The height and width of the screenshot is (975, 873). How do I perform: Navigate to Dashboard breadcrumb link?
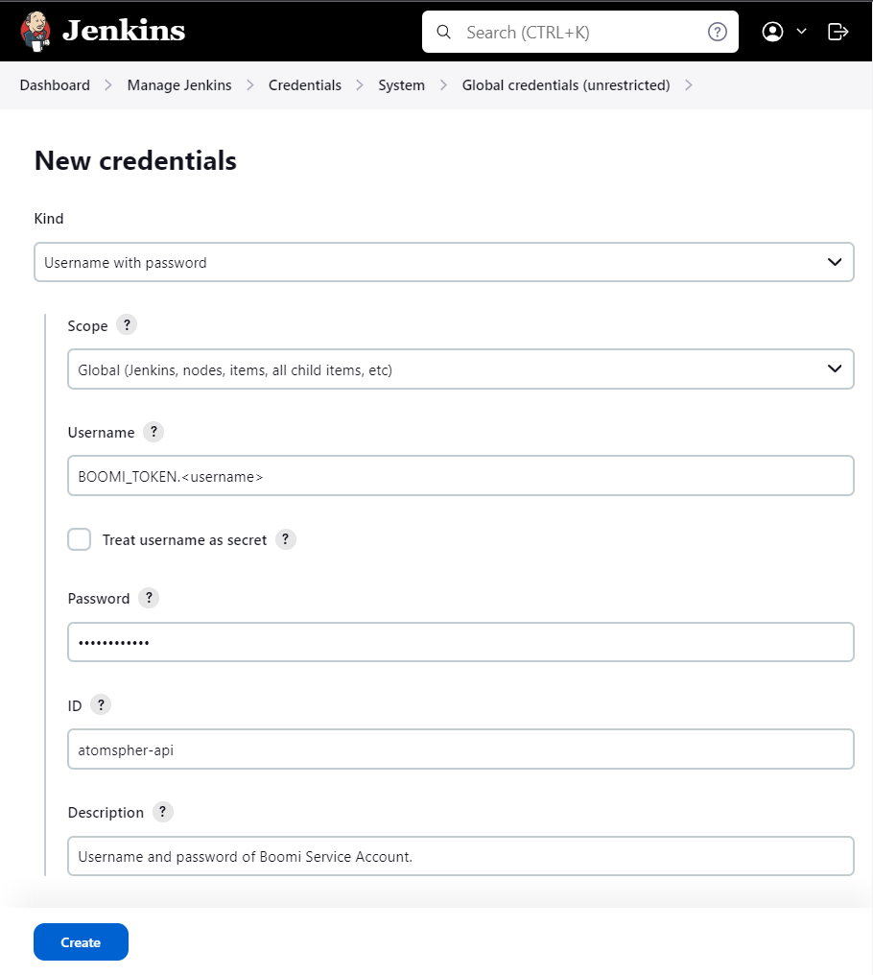55,85
